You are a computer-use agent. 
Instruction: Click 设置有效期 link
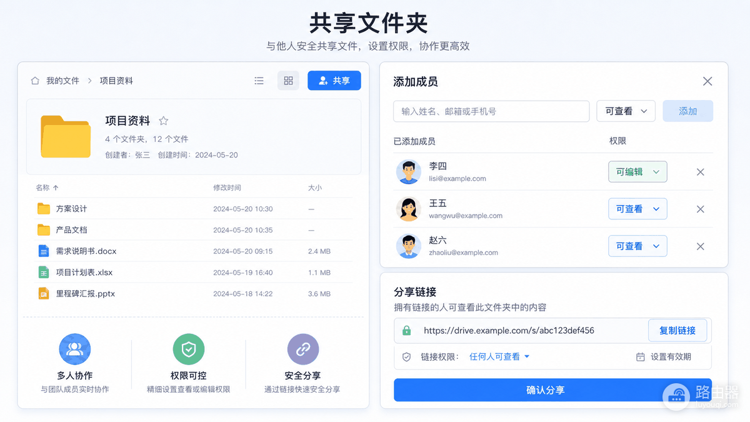click(671, 356)
